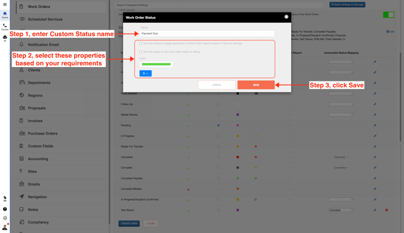Image resolution: width=404 pixels, height=233 pixels.
Task: Go to Home in left rail
Action: 5,14
